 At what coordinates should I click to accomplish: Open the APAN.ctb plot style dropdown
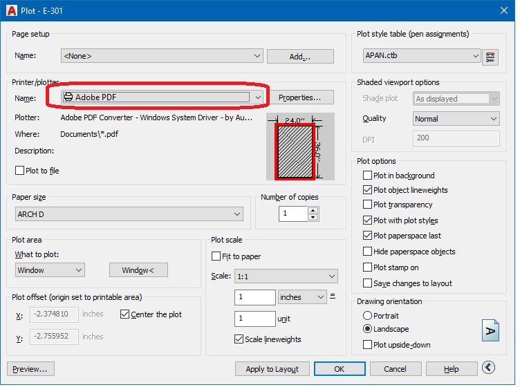[422, 56]
